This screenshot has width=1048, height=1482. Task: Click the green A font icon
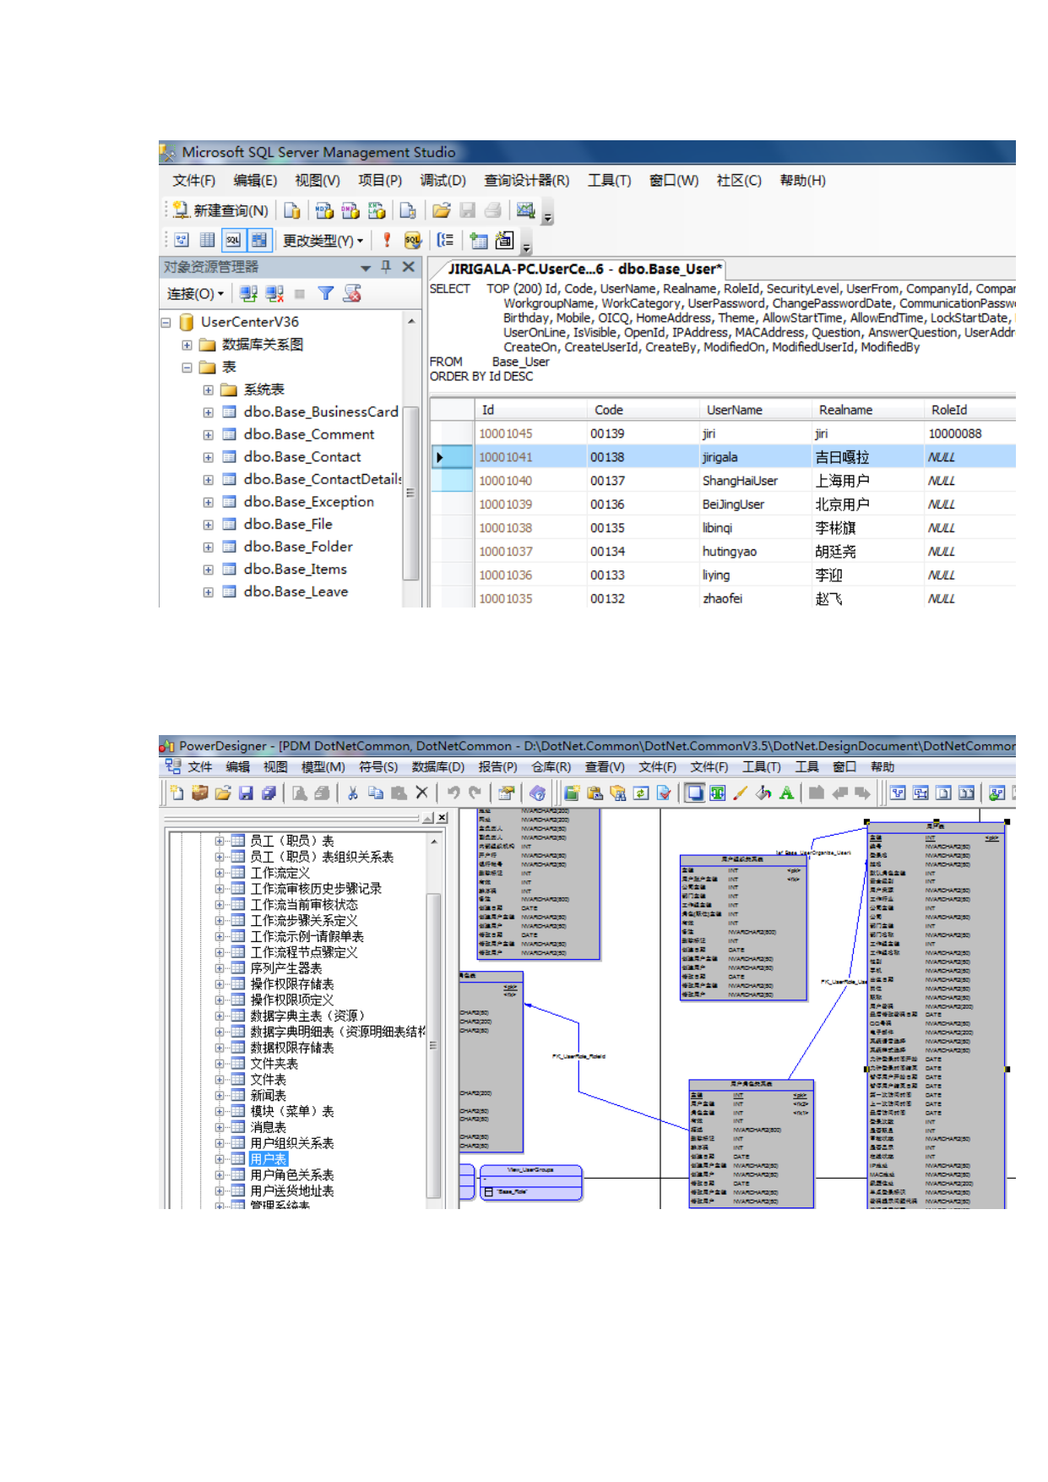(786, 793)
